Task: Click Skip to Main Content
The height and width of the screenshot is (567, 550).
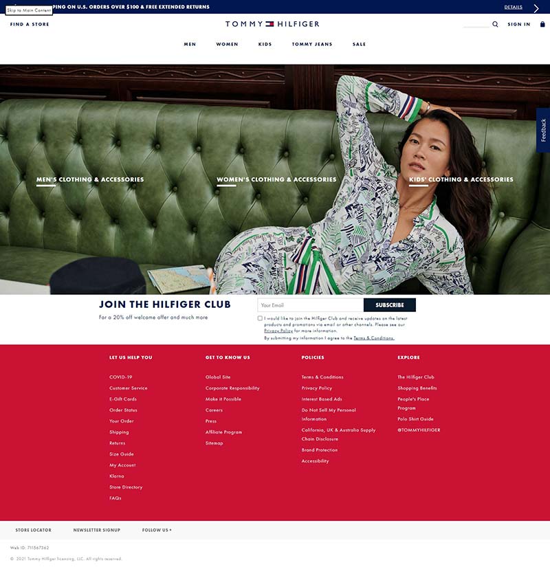Action: (x=29, y=10)
